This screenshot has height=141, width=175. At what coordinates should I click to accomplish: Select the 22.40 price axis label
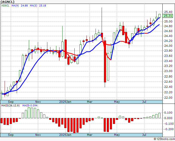(x=168, y=87)
